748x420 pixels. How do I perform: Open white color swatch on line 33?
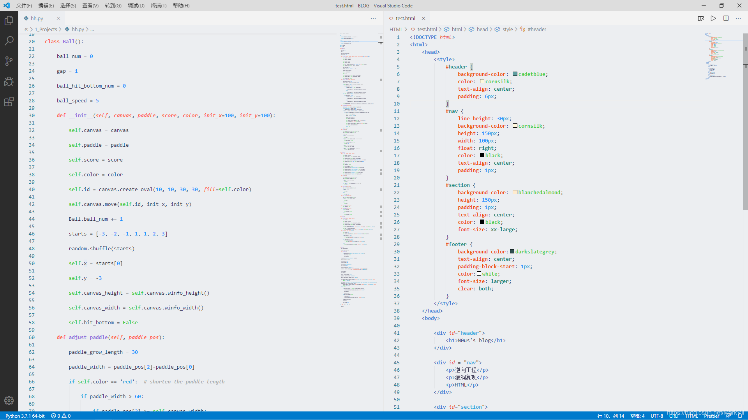coord(479,274)
